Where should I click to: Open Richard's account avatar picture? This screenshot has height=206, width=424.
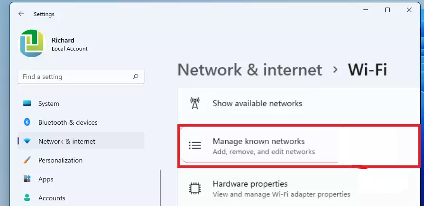click(31, 43)
